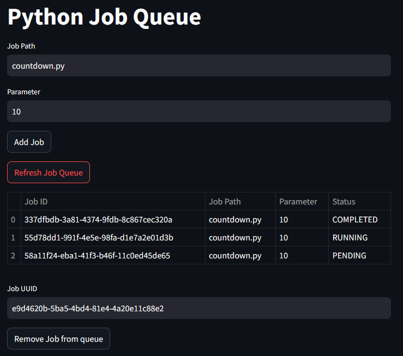Image resolution: width=403 pixels, height=356 pixels.
Task: Select row index 2 in the table
Action: click(x=14, y=255)
